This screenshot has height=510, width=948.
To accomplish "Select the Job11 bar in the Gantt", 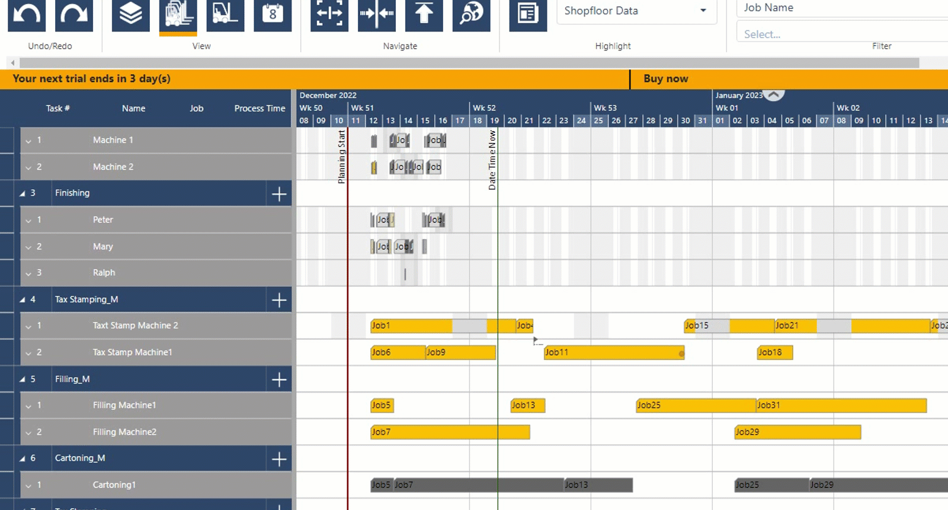I will pos(614,352).
